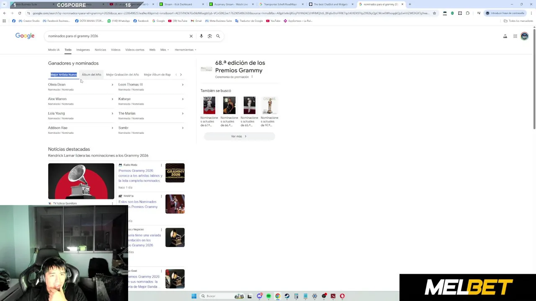This screenshot has height=301, width=536.
Task: Switch to the Modo IA tab
Action: [x=54, y=50]
